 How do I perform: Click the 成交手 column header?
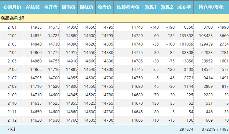184,7
